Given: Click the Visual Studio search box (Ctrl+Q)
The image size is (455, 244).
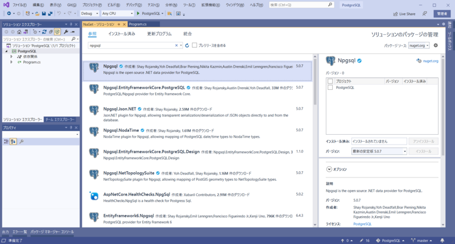Looking at the screenshot, I should 301,5.
